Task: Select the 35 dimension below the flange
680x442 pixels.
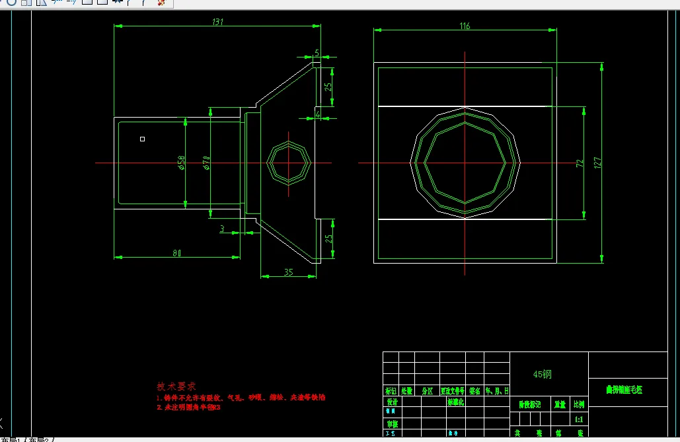Action: point(288,272)
